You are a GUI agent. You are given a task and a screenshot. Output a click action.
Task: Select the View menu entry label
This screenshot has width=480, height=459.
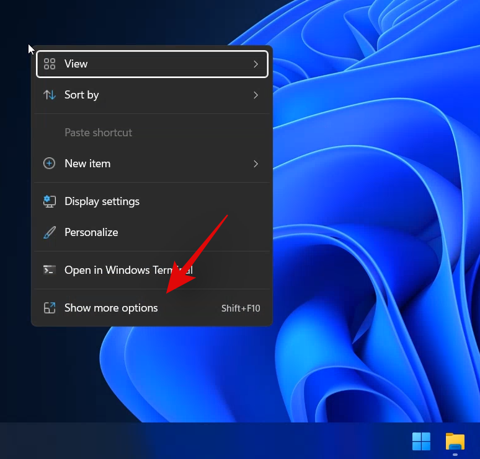point(76,64)
